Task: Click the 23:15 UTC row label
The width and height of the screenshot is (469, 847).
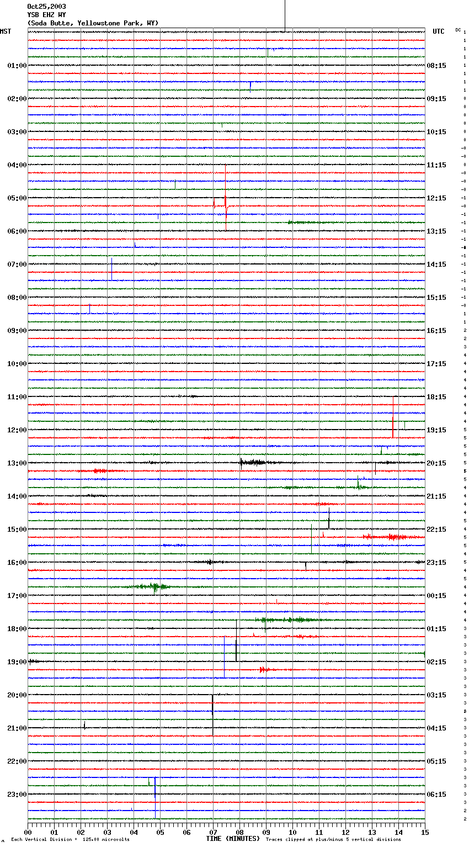Action: (436, 563)
